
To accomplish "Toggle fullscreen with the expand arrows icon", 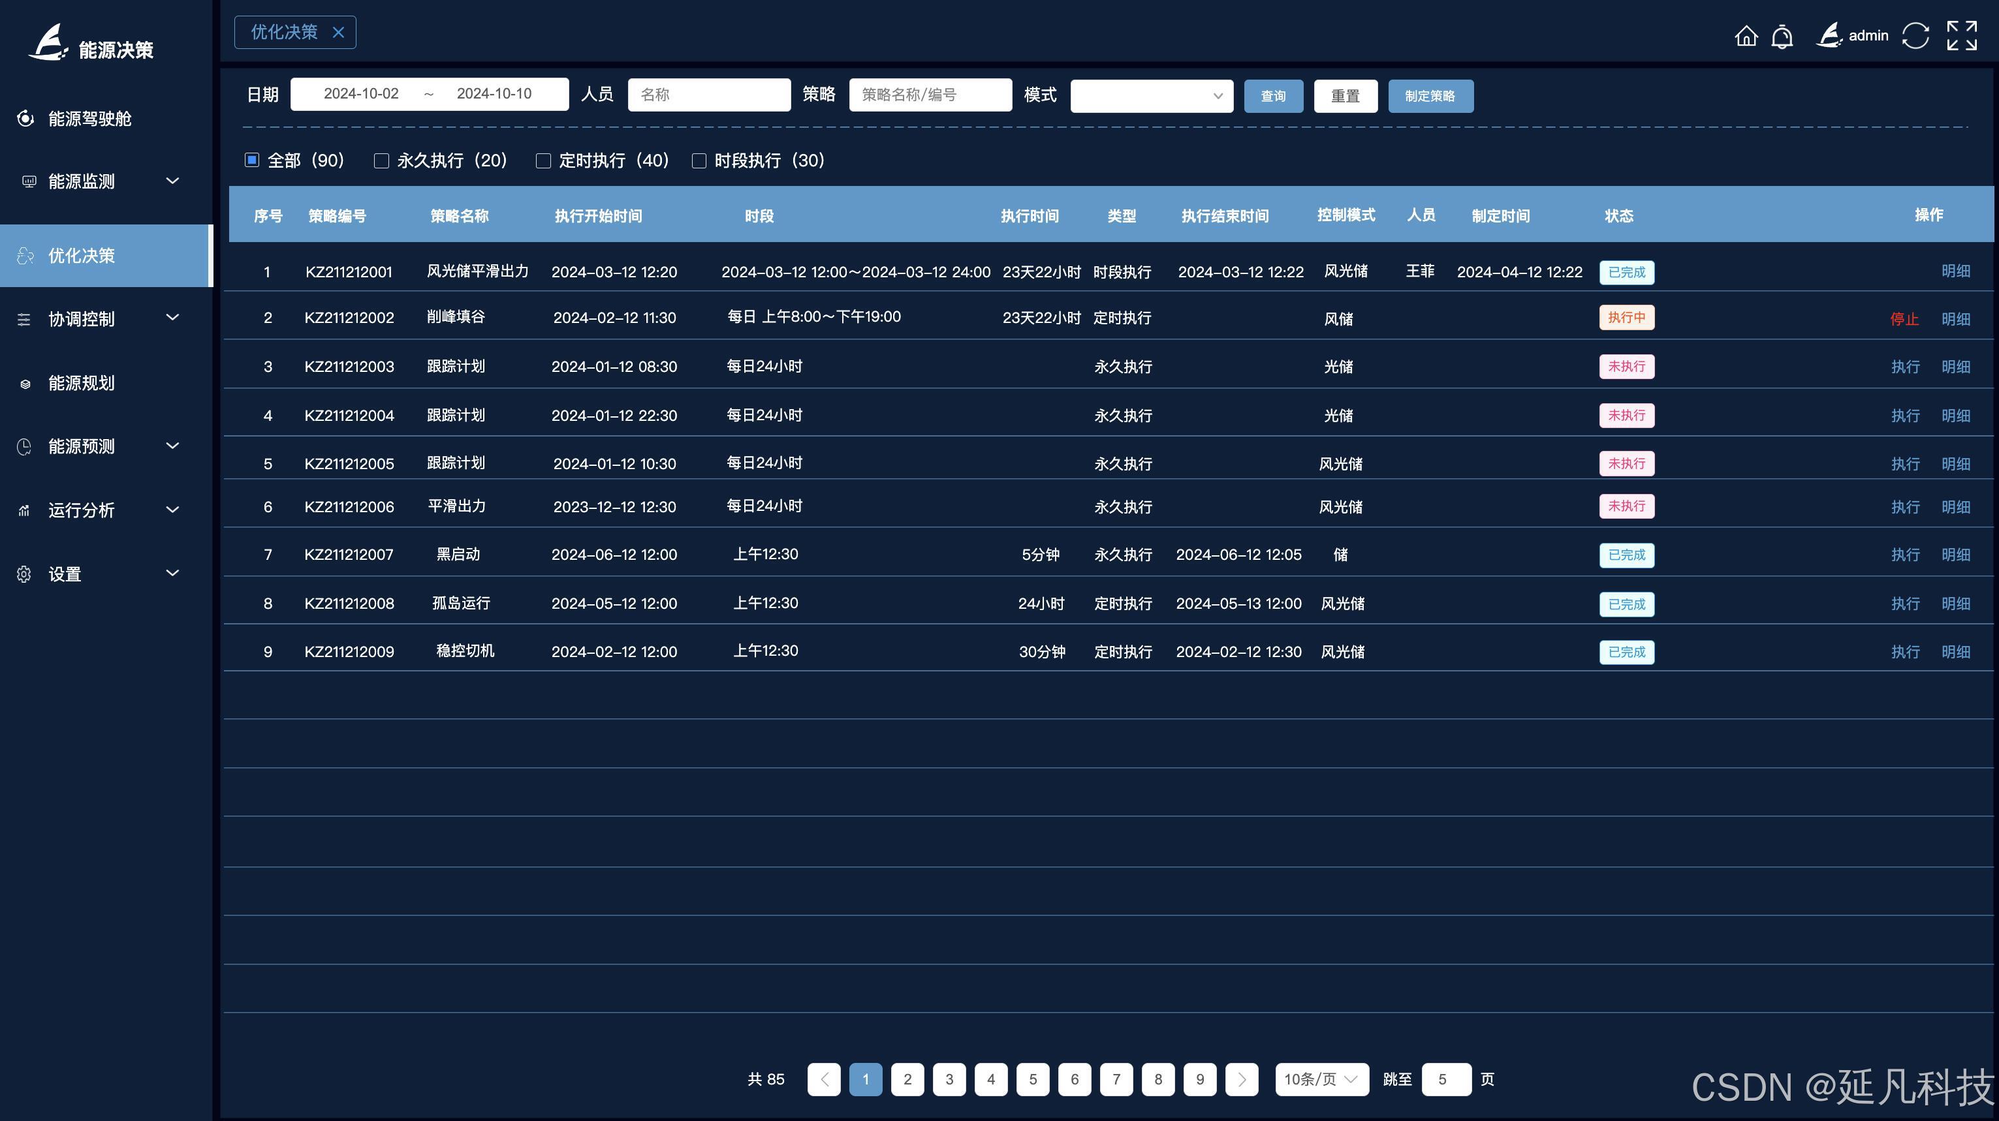I will (1961, 36).
